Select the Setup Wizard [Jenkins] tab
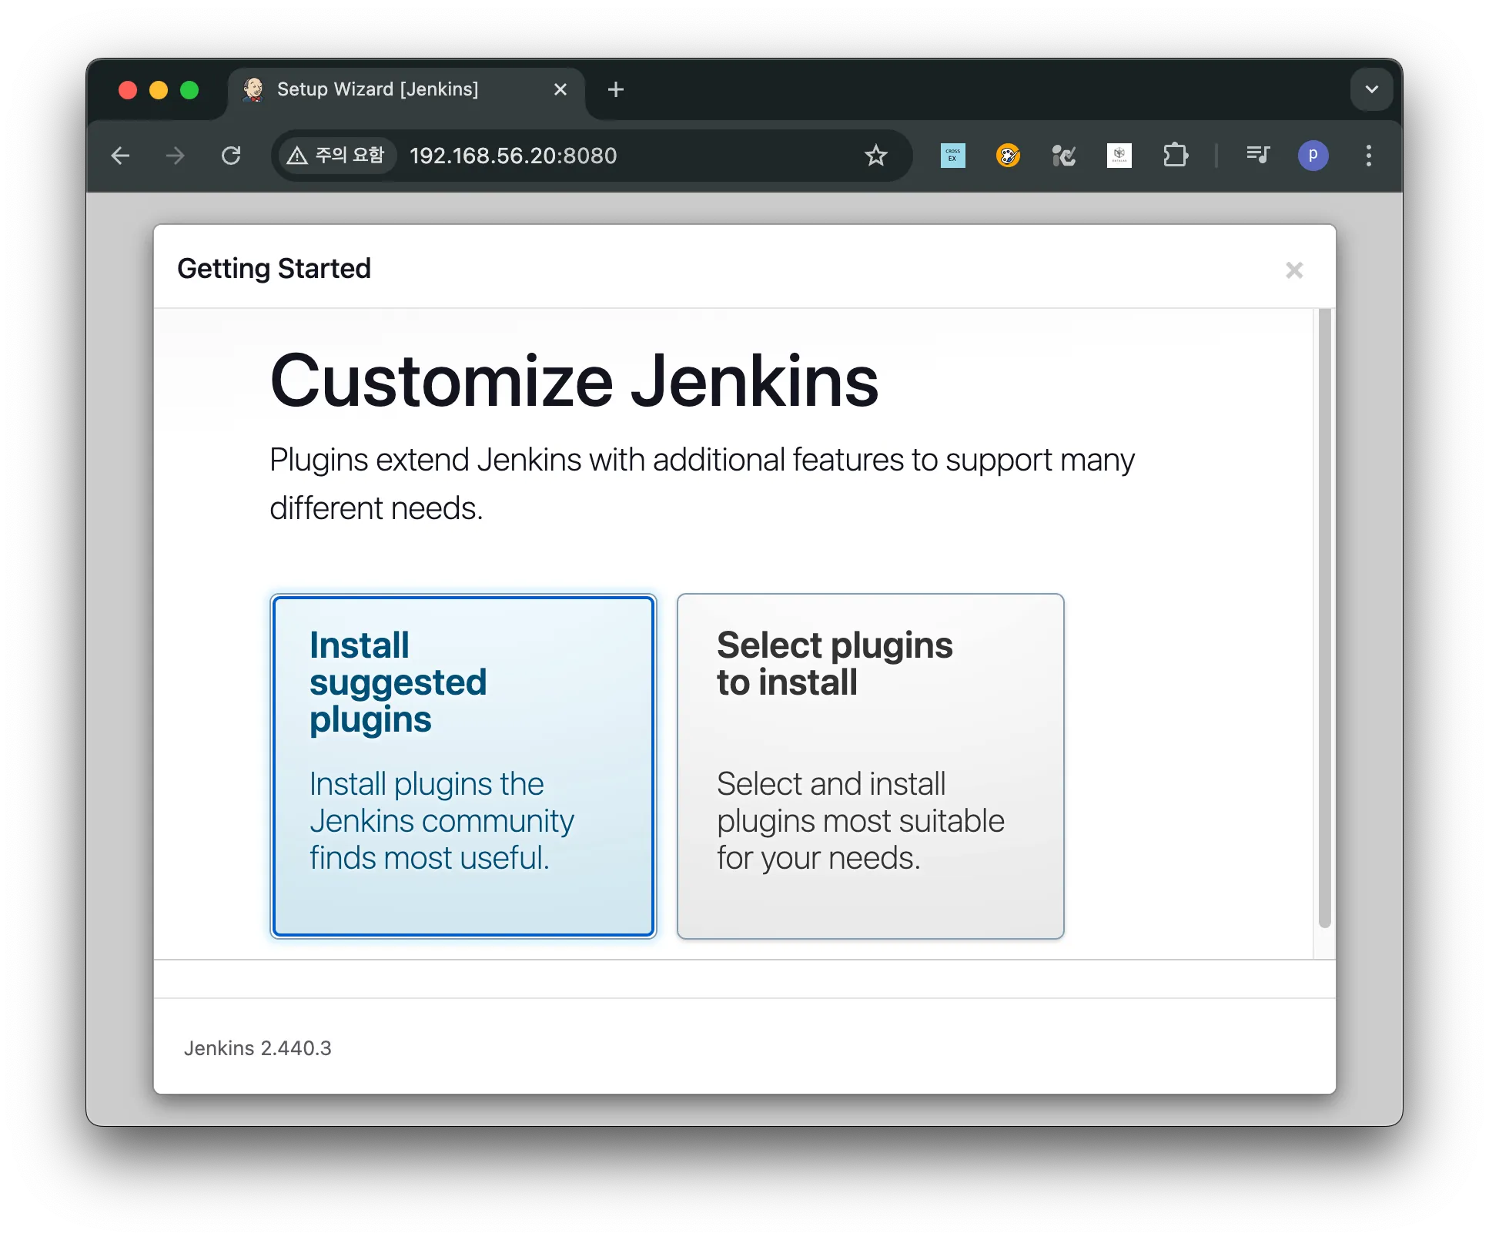 (377, 89)
